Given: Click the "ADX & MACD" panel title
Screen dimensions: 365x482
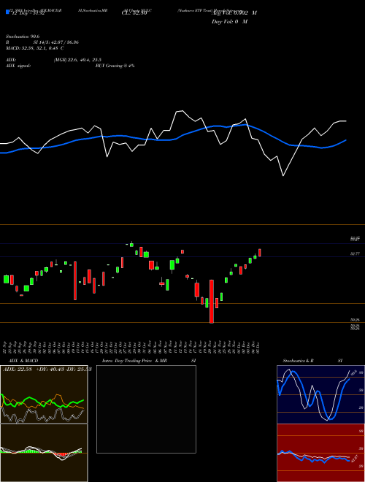Looking at the screenshot, I should (x=23, y=361).
